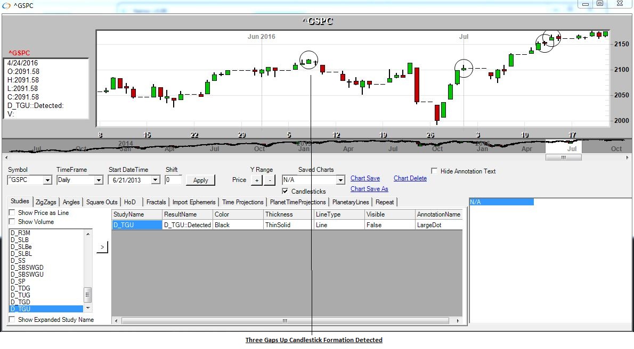Toggle Show Expanded Study Name option
Viewport: 634px width, 349px height.
12,320
